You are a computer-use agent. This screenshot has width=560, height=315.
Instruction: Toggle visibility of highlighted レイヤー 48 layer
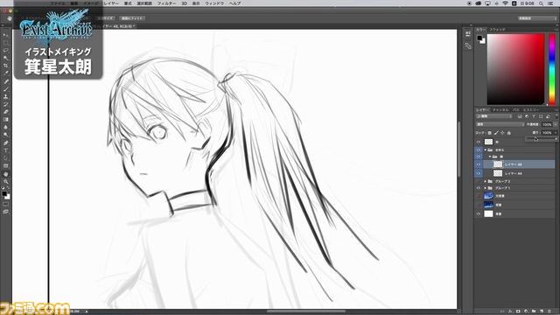(479, 164)
